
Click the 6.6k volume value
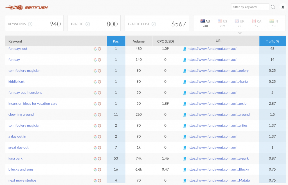[x=139, y=169]
